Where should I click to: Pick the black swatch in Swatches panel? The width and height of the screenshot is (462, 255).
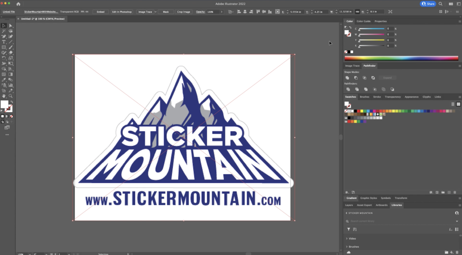(356, 111)
